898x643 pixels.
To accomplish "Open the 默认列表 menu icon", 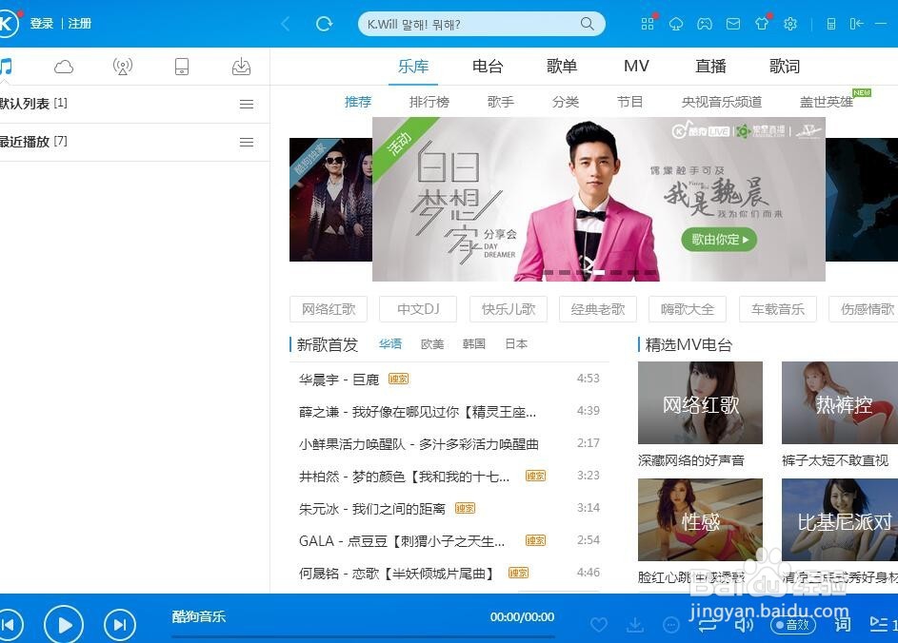I will [x=247, y=104].
